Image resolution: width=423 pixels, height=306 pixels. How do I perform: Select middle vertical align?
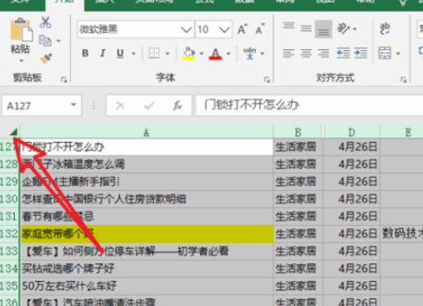pyautogui.click(x=306, y=28)
